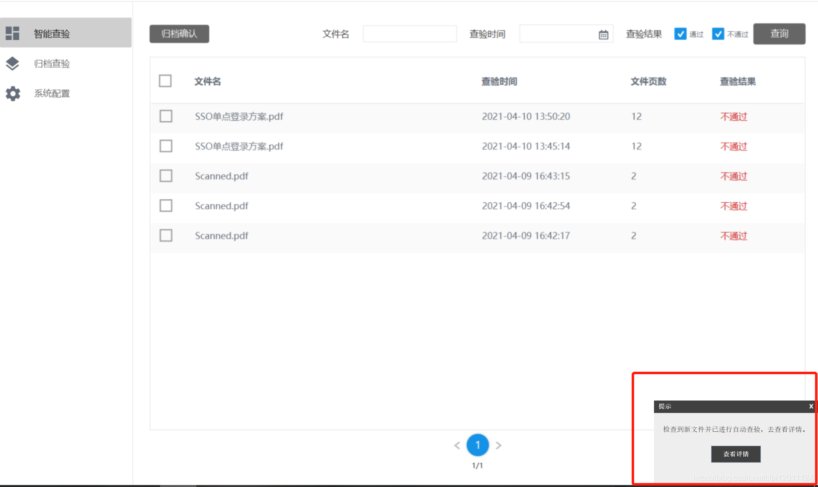Click 不通过 result in 16:43:15 row

pos(734,176)
